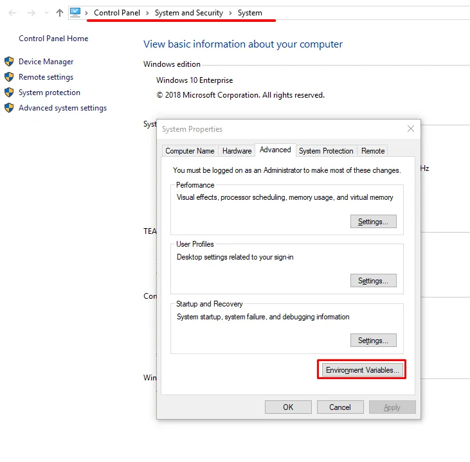
Task: Click Cancel in System Properties
Action: 340,407
